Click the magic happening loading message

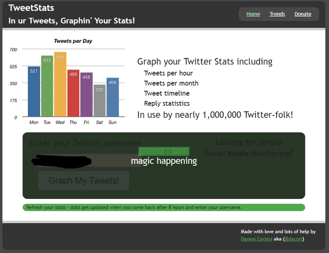(x=164, y=161)
